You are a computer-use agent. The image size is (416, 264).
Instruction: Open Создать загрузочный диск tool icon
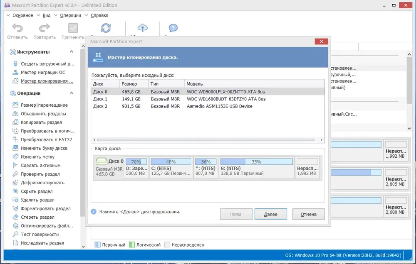[x=15, y=64]
